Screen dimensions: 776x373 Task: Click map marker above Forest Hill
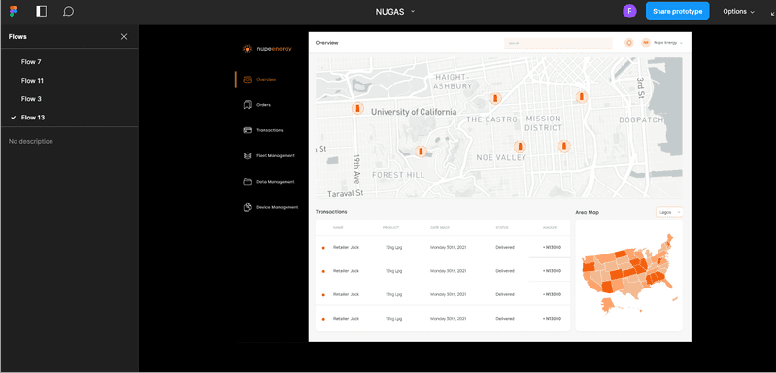pyautogui.click(x=421, y=152)
